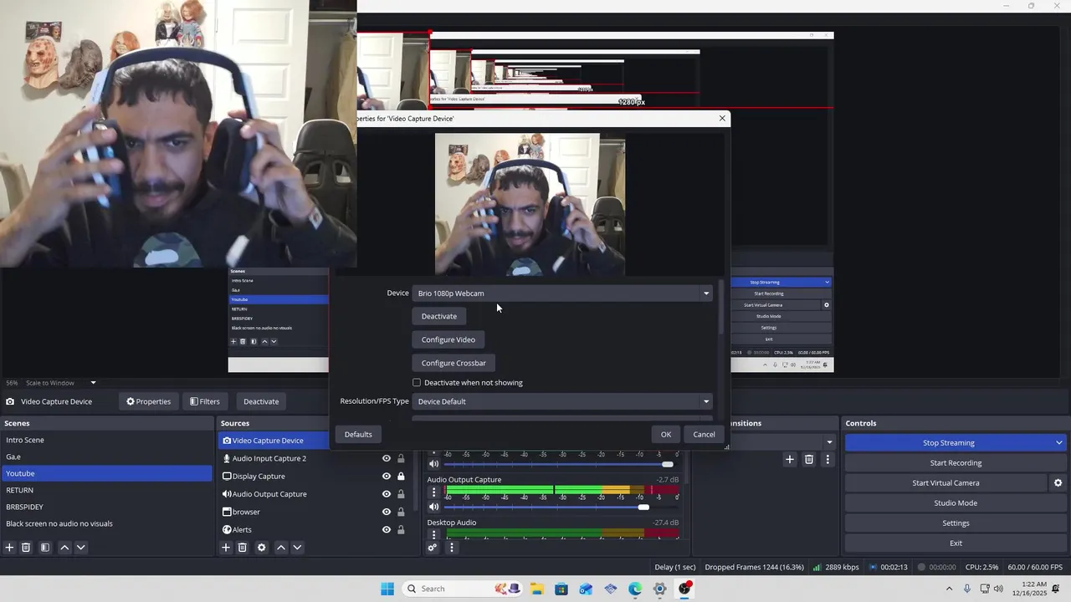Image resolution: width=1071 pixels, height=602 pixels.
Task: Click Start Recording button
Action: tap(956, 463)
